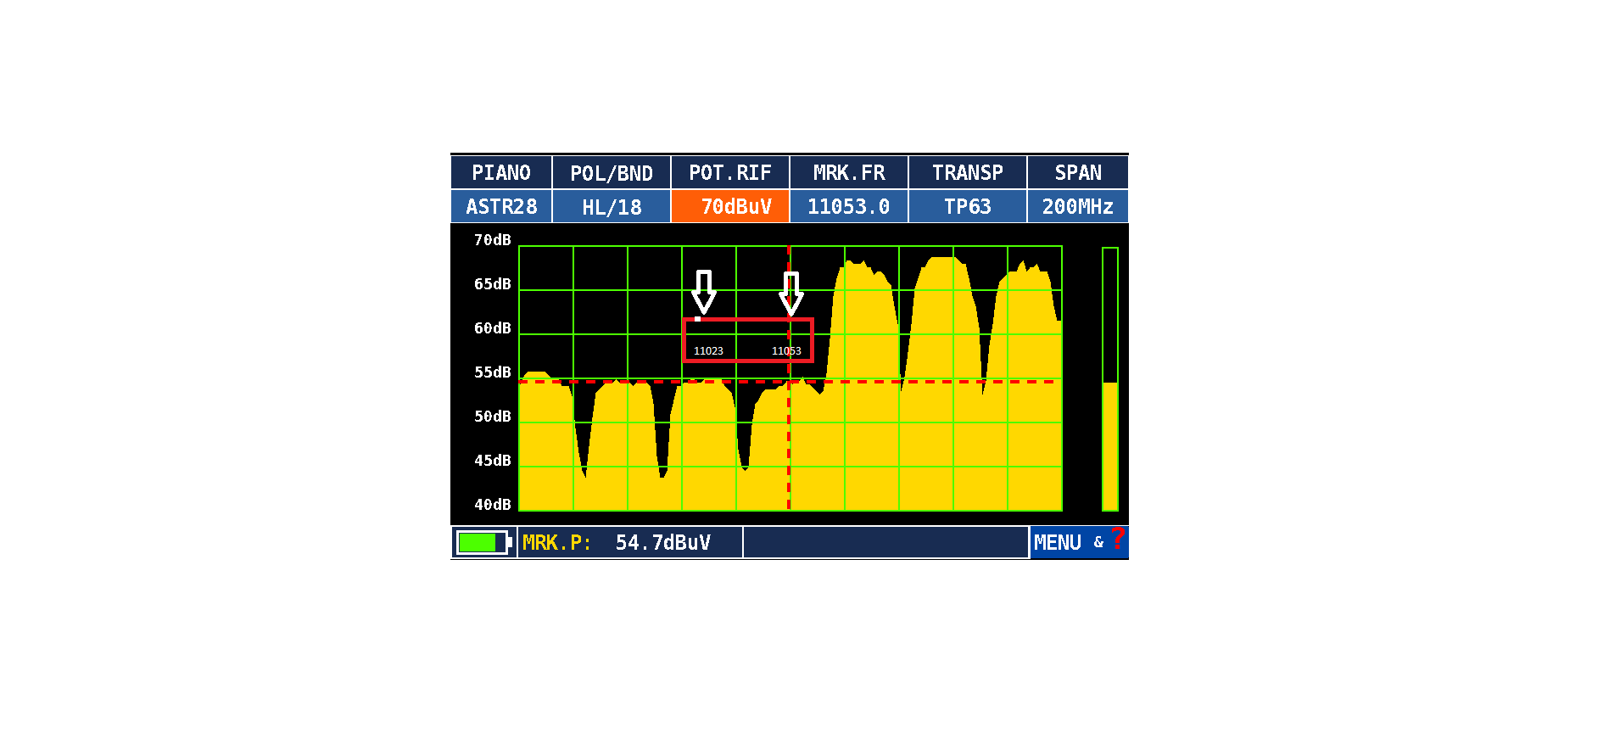Viewport: 1620px width, 733px height.
Task: Select the PIANO header cell
Action: pos(501,173)
